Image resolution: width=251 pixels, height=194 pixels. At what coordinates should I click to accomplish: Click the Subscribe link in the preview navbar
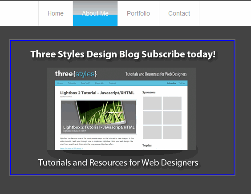(171, 83)
